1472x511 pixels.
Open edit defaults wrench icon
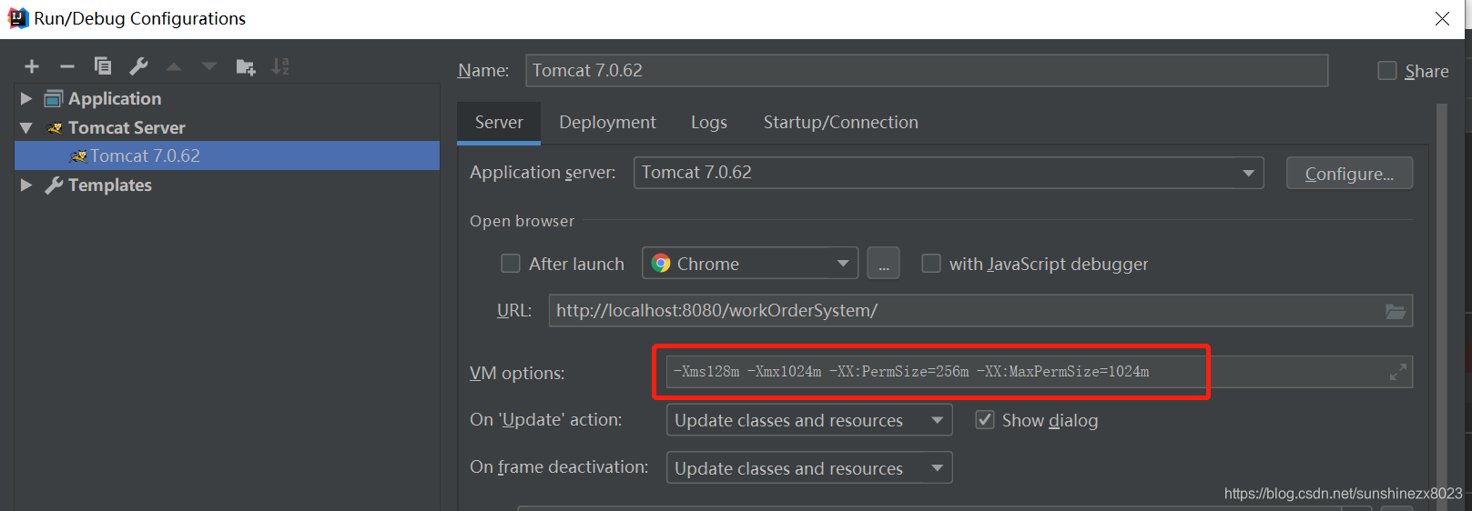pyautogui.click(x=138, y=66)
